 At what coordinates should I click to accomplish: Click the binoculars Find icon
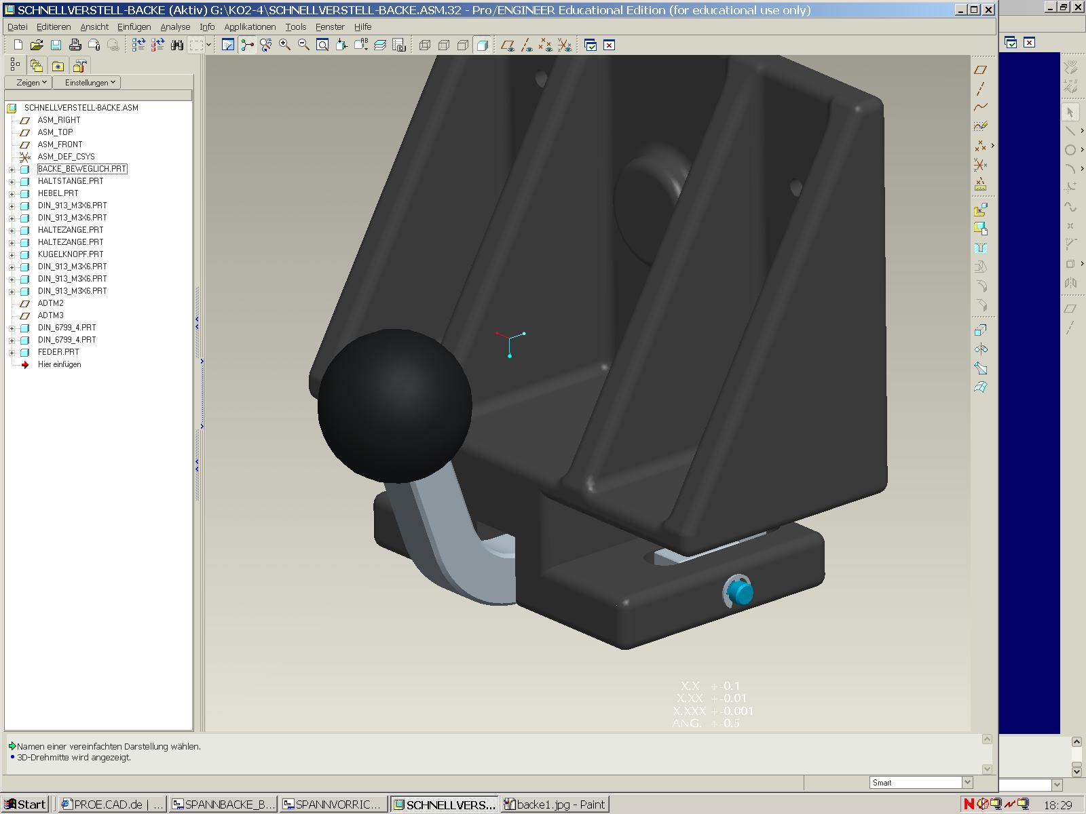point(177,45)
